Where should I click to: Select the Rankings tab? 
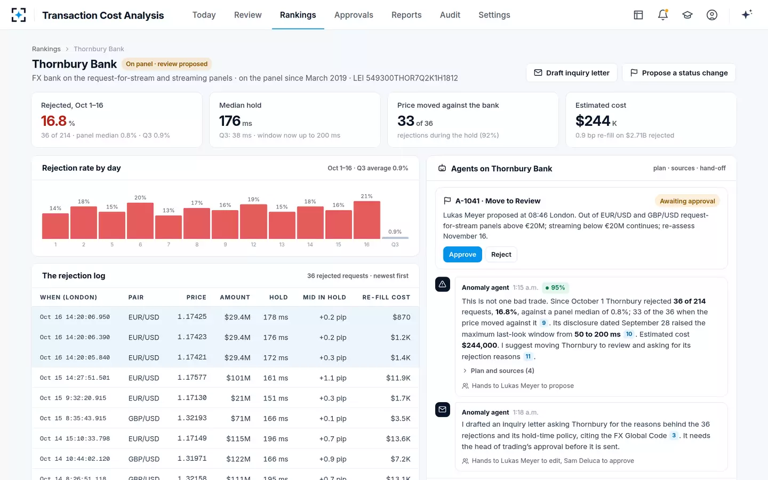pos(298,15)
